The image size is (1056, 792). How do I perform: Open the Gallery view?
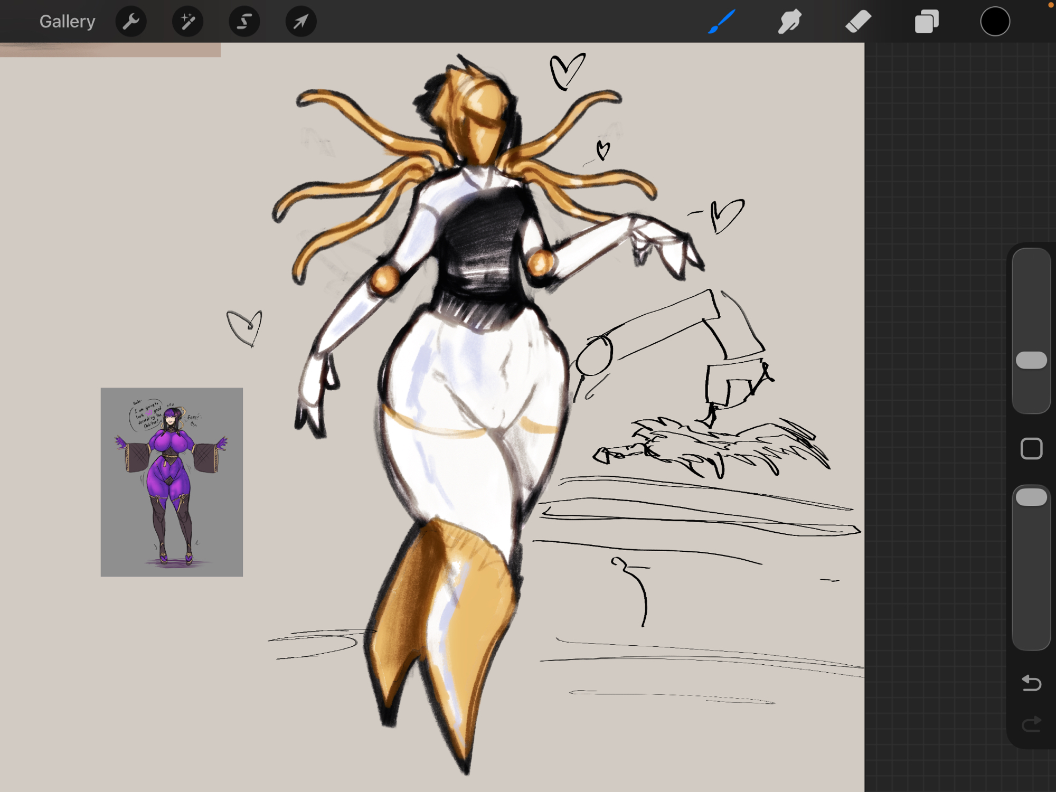point(67,22)
